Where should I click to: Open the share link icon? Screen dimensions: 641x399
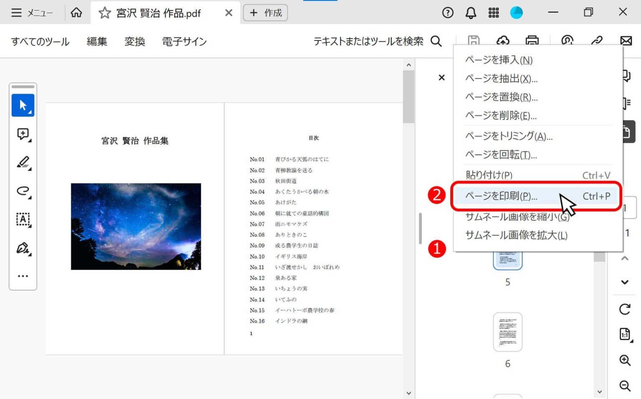pos(598,40)
